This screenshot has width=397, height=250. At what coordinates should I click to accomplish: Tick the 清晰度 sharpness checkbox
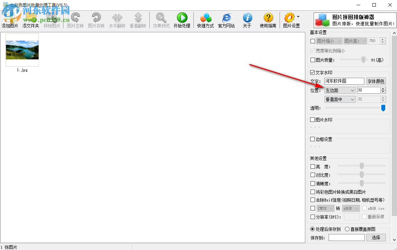[313, 183]
